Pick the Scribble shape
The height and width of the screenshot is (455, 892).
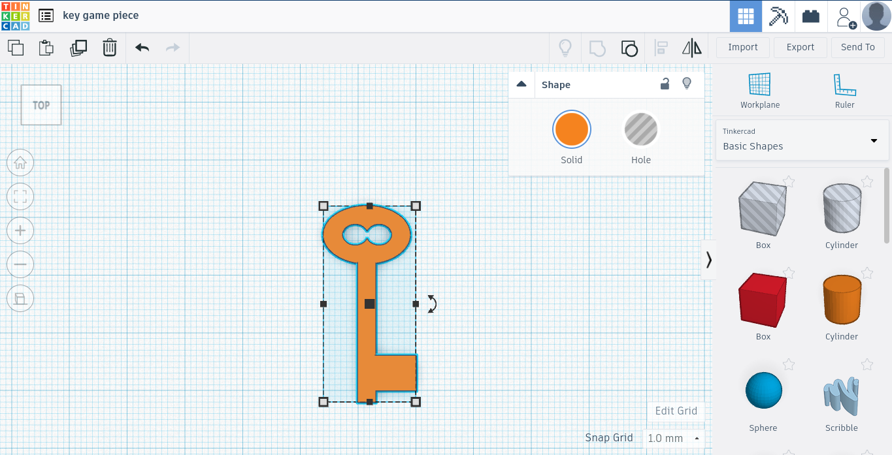[x=842, y=396]
